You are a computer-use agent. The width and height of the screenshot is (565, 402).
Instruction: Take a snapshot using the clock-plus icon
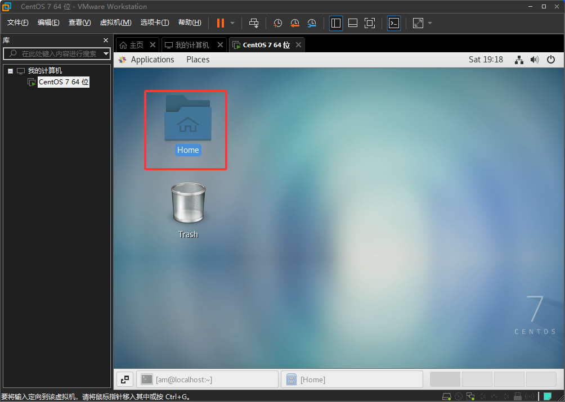277,23
